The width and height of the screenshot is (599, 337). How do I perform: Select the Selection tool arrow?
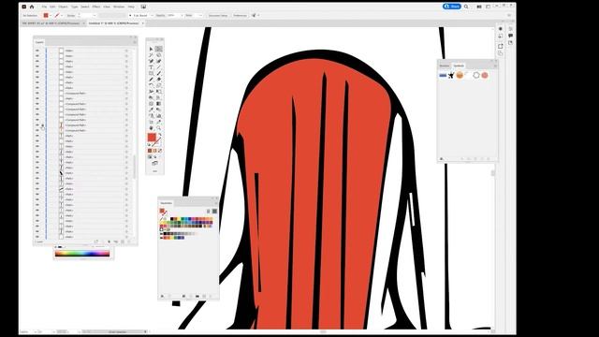pyautogui.click(x=152, y=49)
